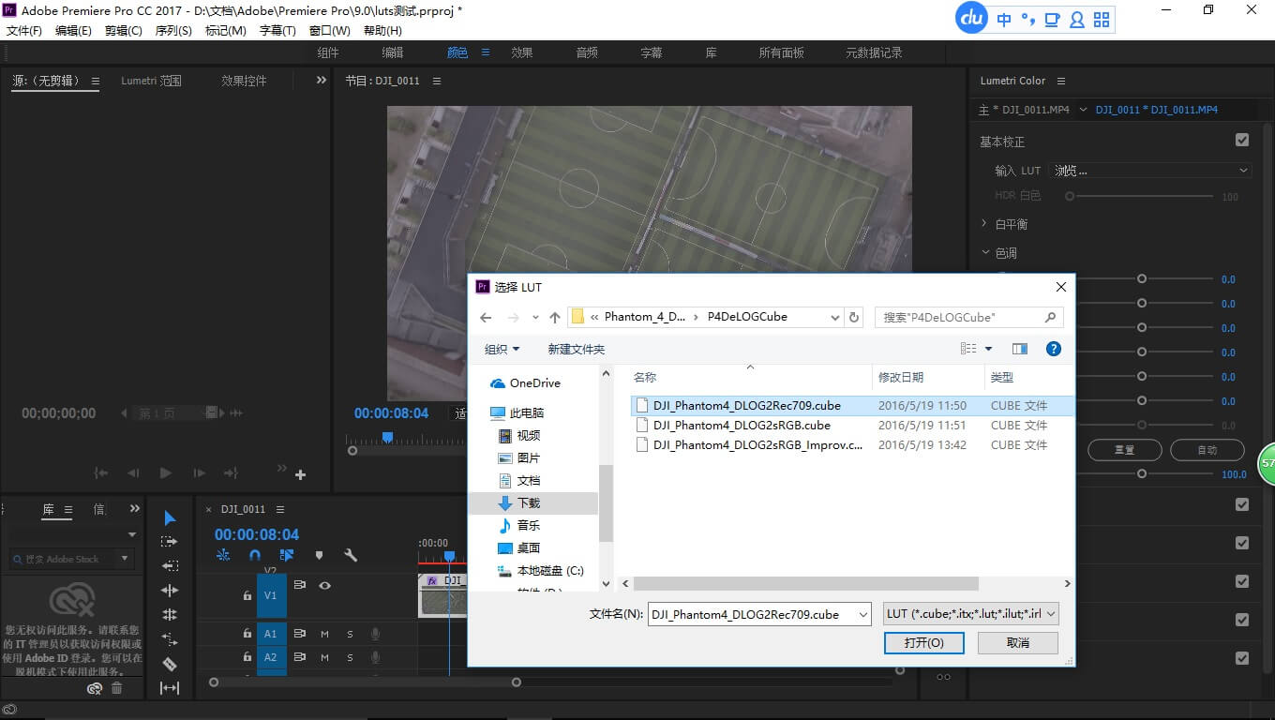Collapse the Tone (色调) section
The width and height of the screenshot is (1275, 720).
[985, 252]
